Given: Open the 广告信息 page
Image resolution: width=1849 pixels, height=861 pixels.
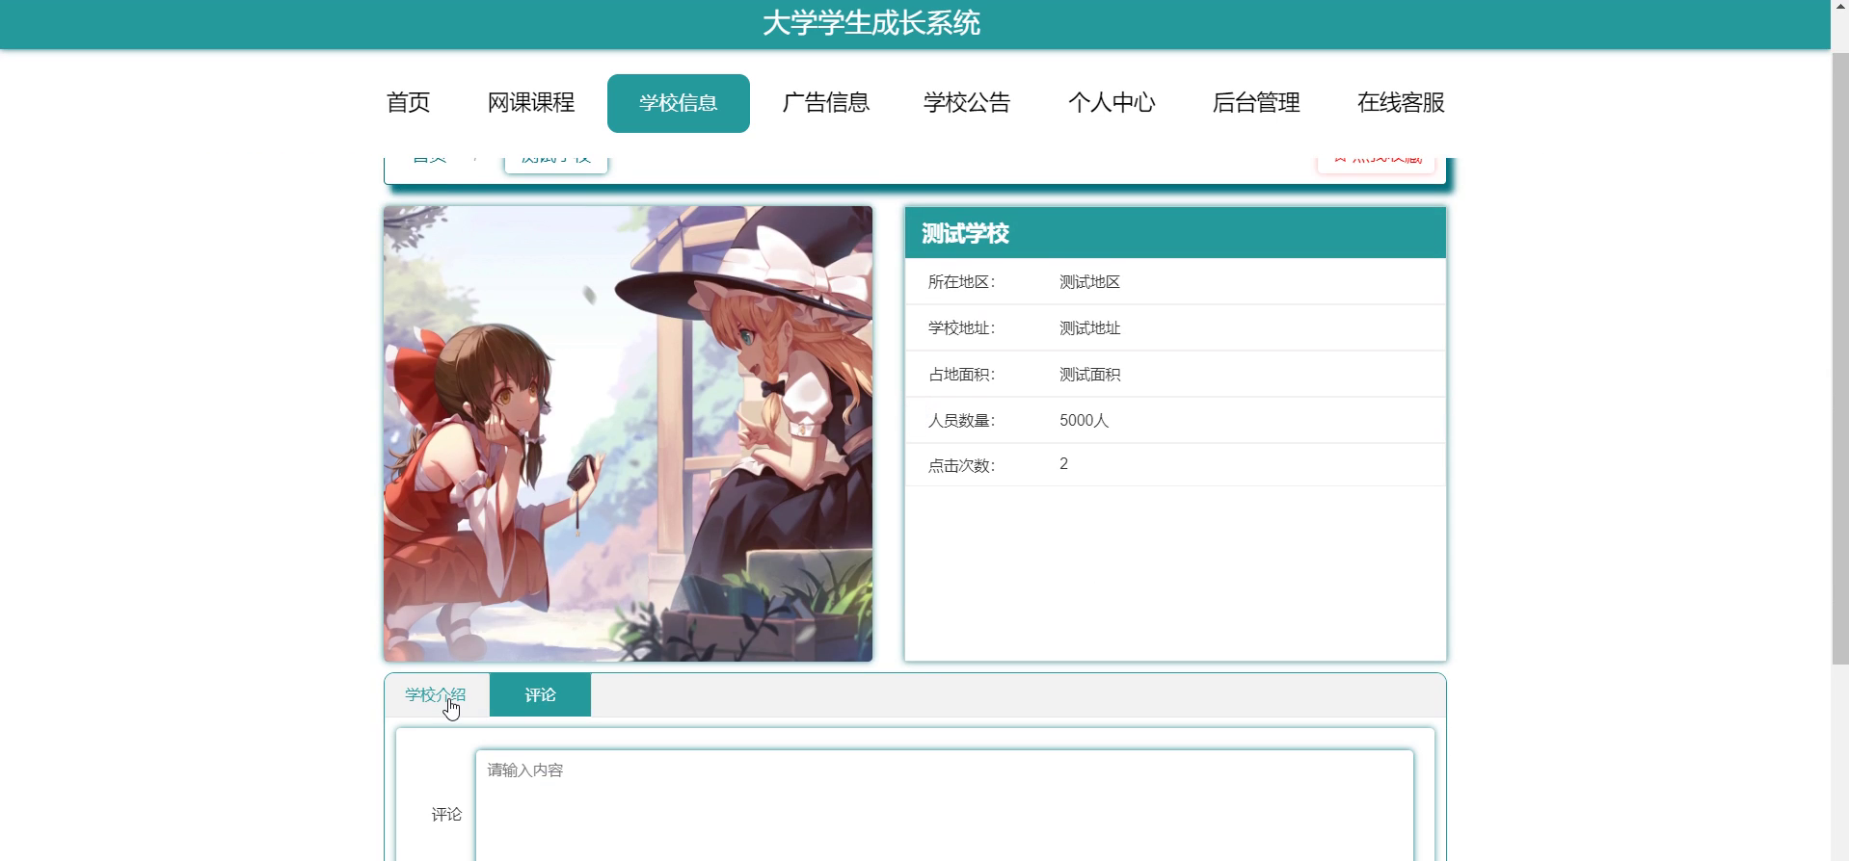Looking at the screenshot, I should click(826, 103).
